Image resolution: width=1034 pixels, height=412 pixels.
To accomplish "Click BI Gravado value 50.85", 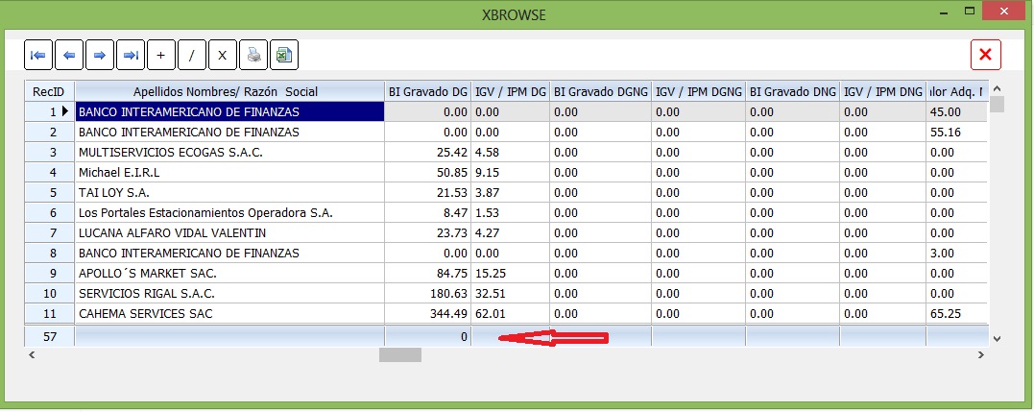I will (452, 173).
